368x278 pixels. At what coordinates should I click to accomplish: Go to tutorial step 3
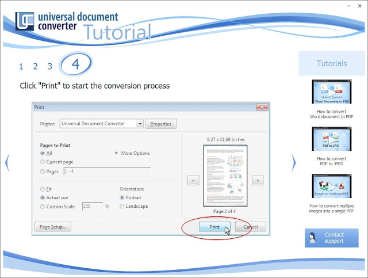pyautogui.click(x=50, y=67)
